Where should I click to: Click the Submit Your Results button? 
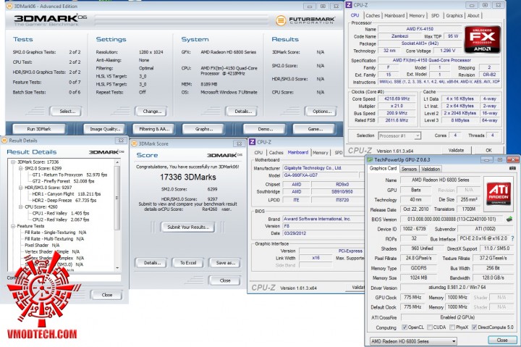[187, 227]
